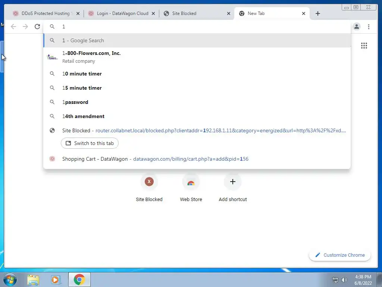Viewport: 382px width, 287px height.
Task: Select the '14th amendment' suggestion
Action: [x=197, y=116]
